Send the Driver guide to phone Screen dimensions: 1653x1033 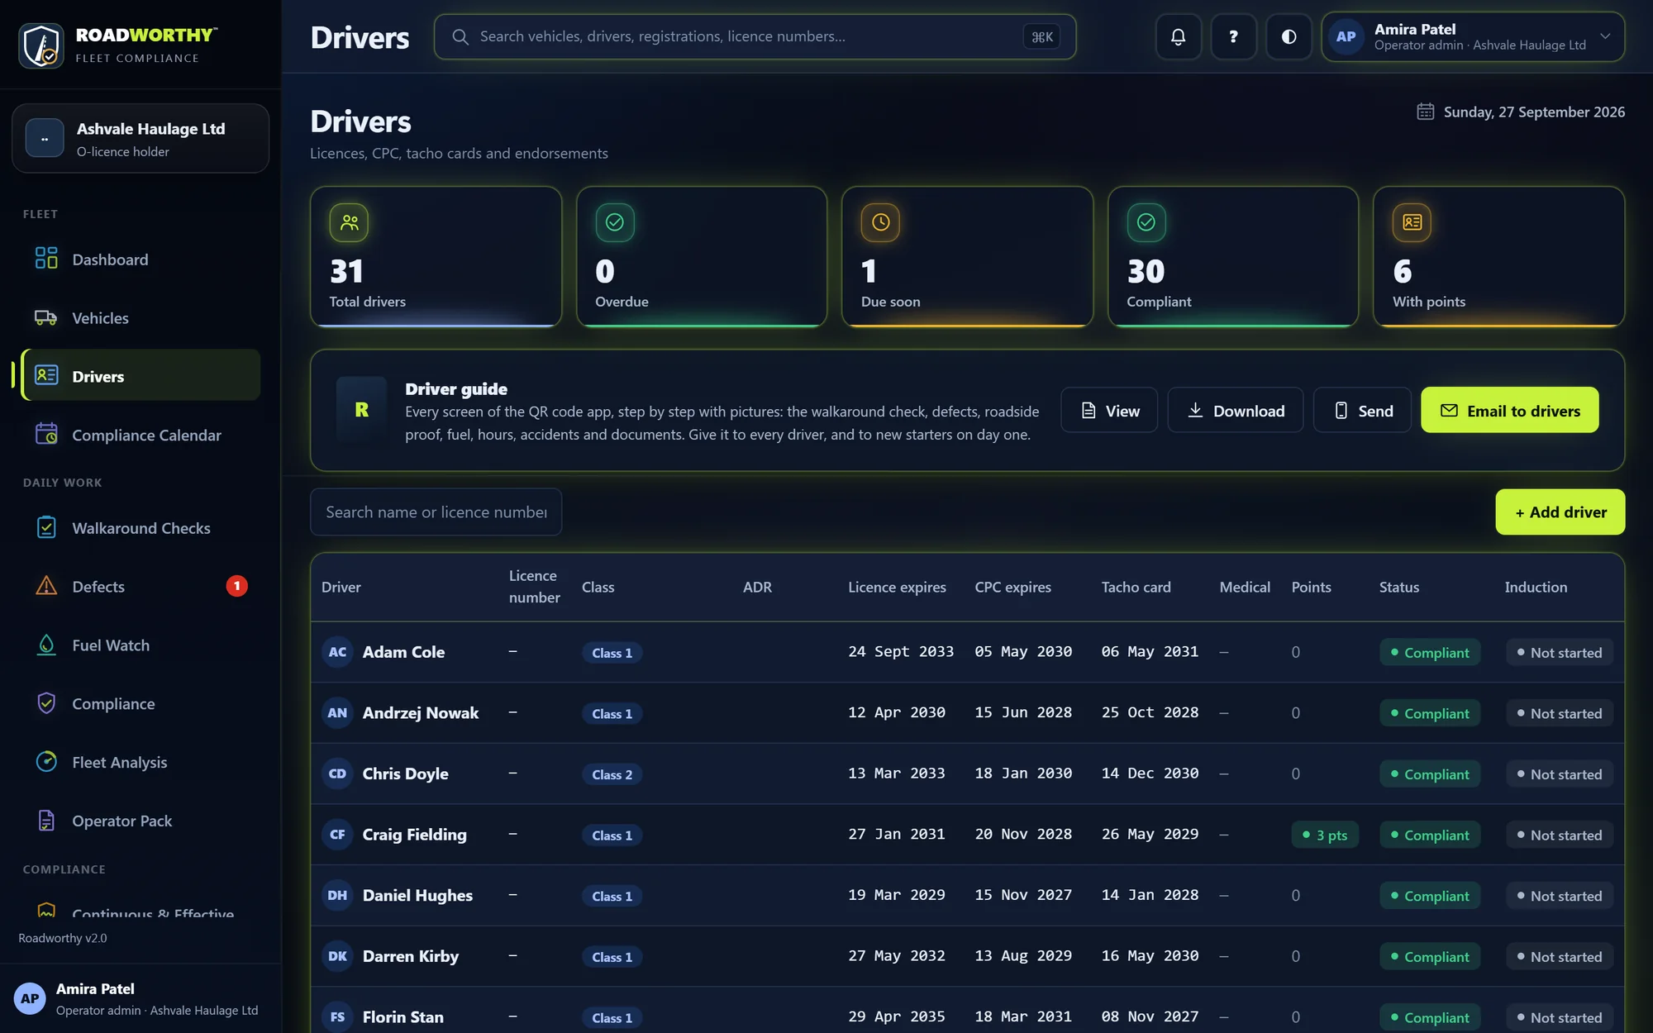[x=1362, y=410]
